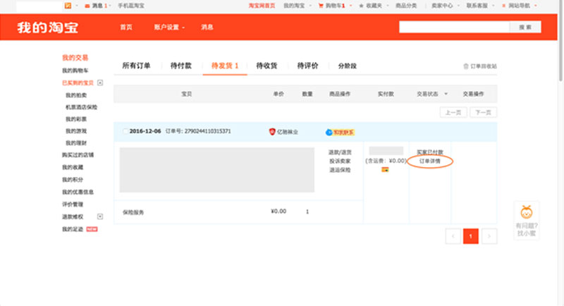Click the 上一页 button
Image resolution: width=564 pixels, height=306 pixels.
click(x=453, y=113)
